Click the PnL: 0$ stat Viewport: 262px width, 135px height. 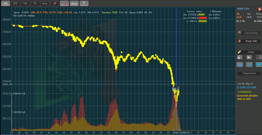pyautogui.click(x=123, y=12)
